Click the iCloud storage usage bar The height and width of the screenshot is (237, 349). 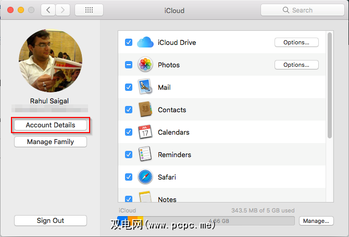[x=206, y=221]
